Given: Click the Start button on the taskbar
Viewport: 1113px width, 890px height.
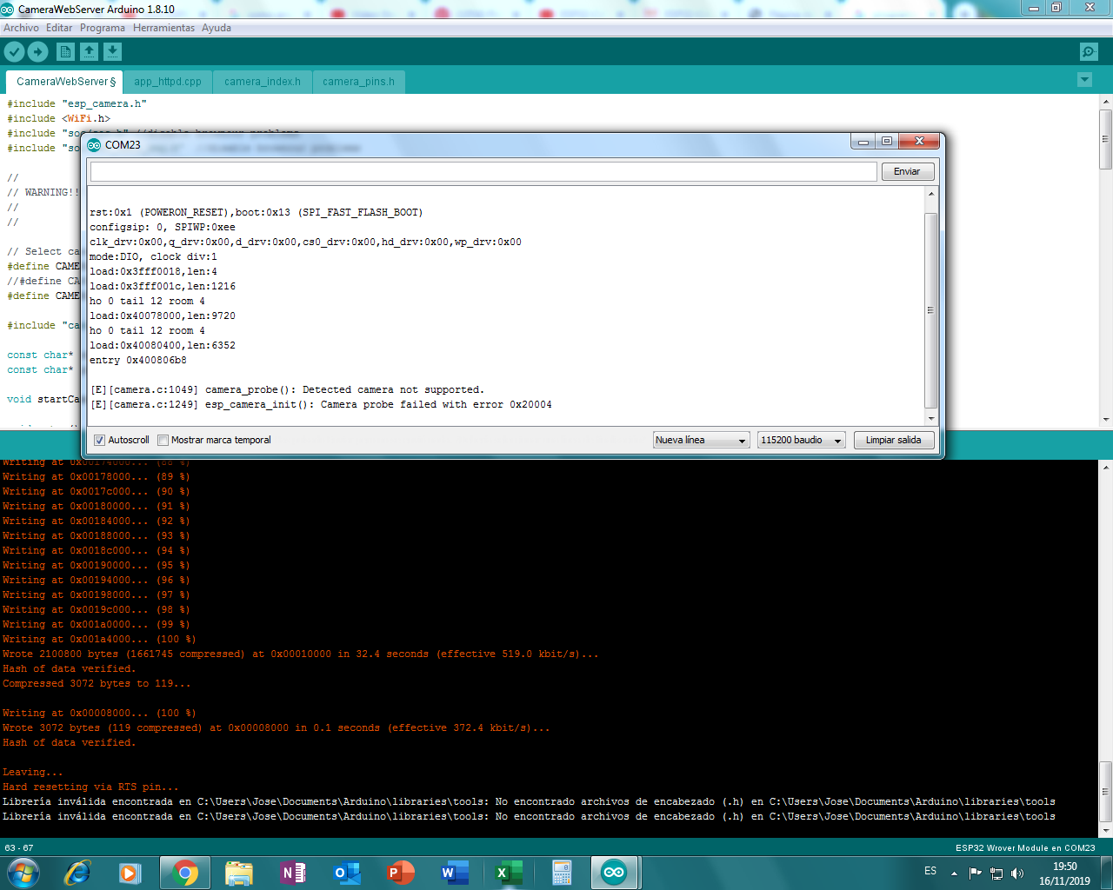Looking at the screenshot, I should [23, 872].
